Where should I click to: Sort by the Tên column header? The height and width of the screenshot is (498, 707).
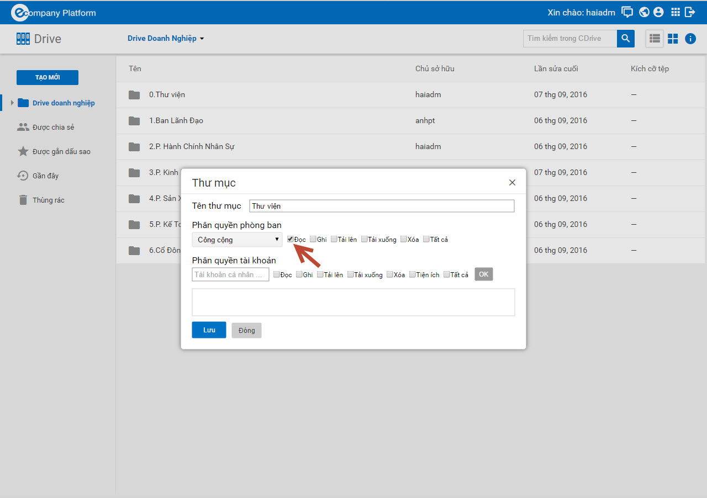135,68
